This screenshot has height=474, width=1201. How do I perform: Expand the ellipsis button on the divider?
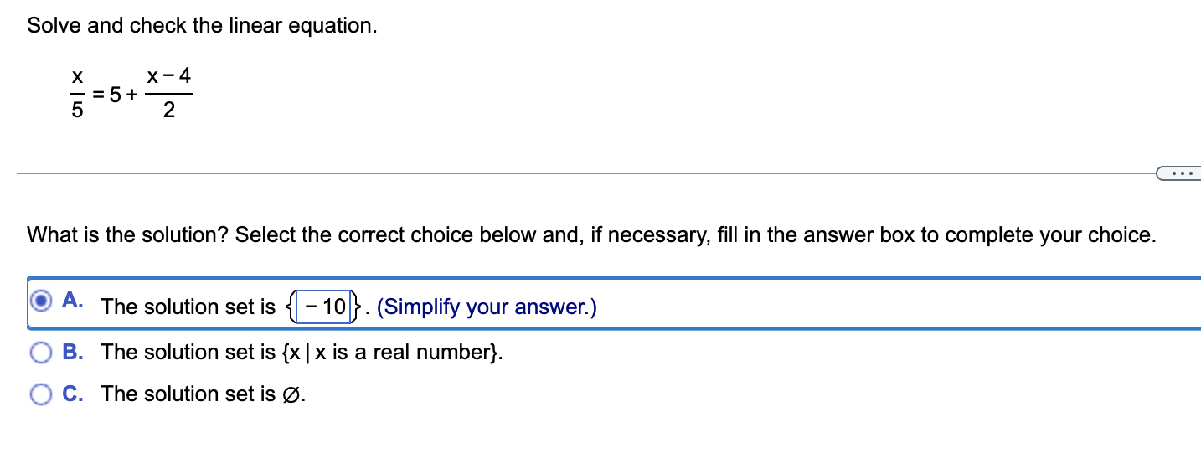point(1179,174)
